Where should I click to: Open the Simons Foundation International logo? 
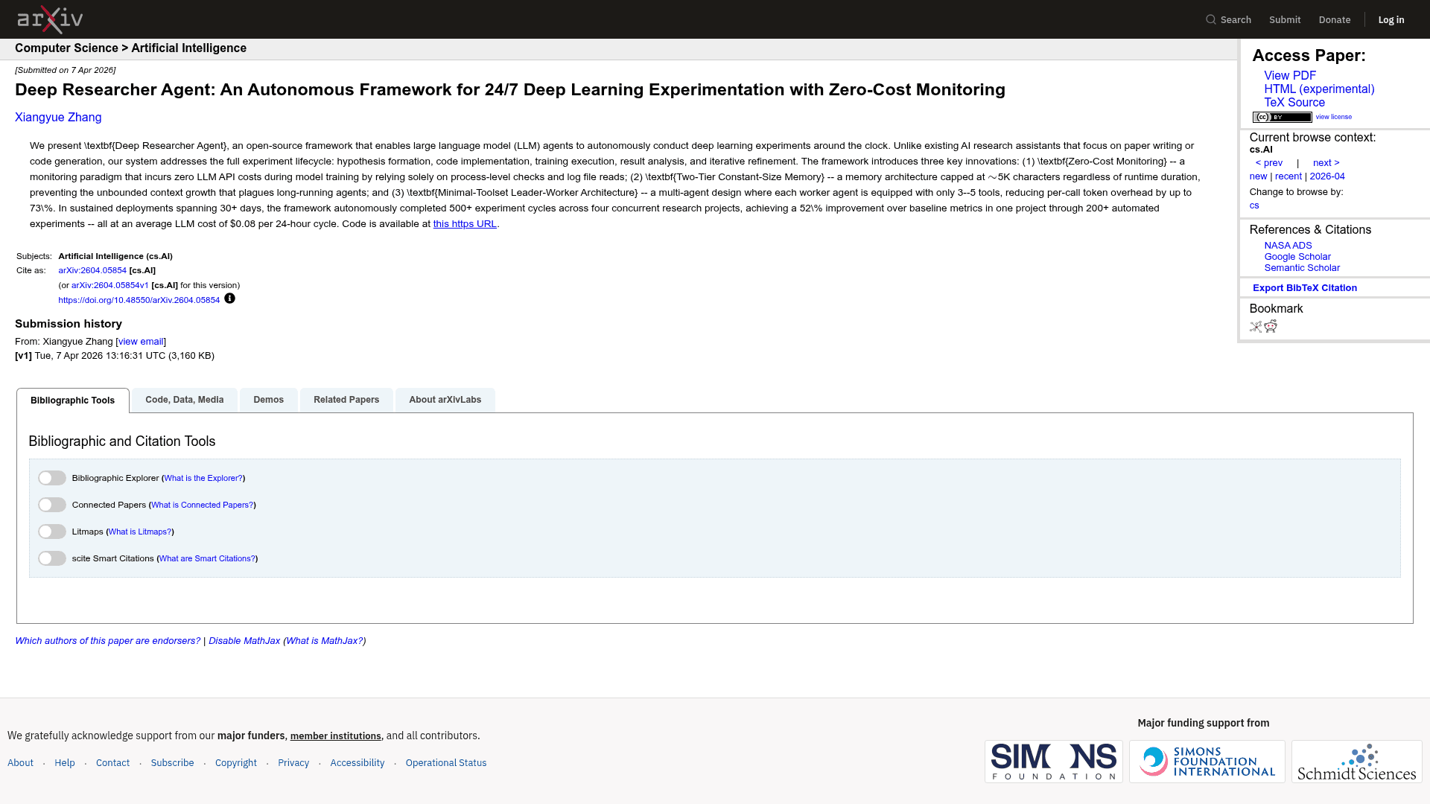[1207, 762]
